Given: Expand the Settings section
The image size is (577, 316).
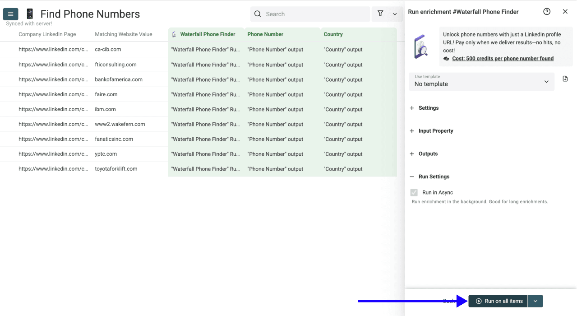Looking at the screenshot, I should coord(411,108).
